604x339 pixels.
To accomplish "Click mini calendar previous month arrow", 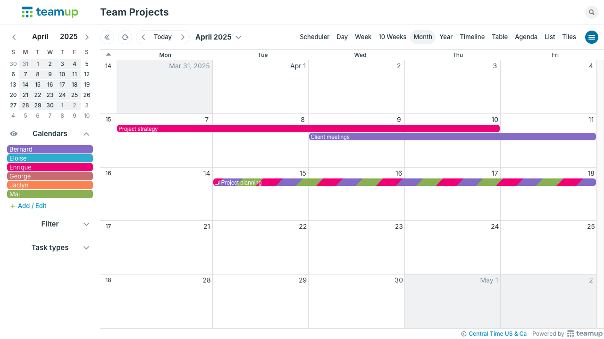I will tap(14, 37).
